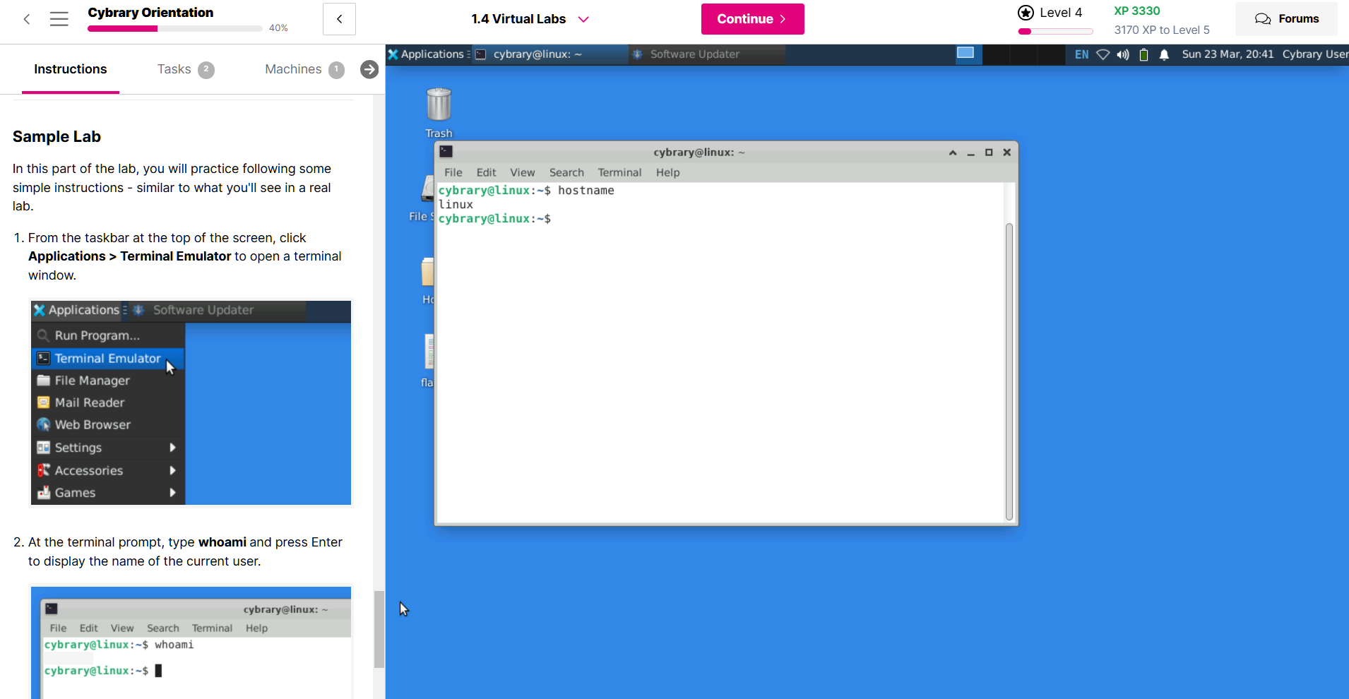Click the Trash desktop icon
This screenshot has width=1349, height=699.
coord(439,106)
